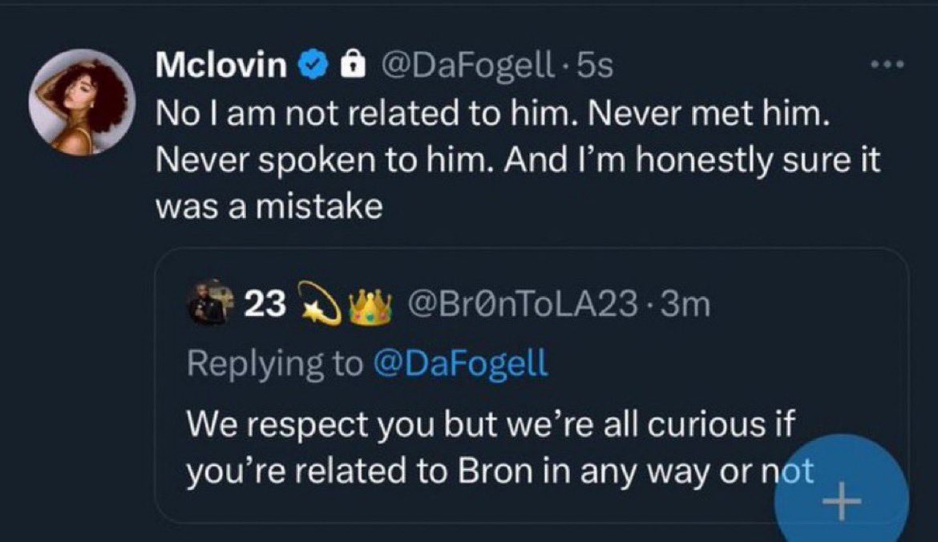Click the "Replying to" label in quoted tweet

pos(273,363)
